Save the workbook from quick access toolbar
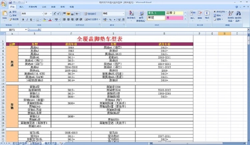 tap(10, 2)
